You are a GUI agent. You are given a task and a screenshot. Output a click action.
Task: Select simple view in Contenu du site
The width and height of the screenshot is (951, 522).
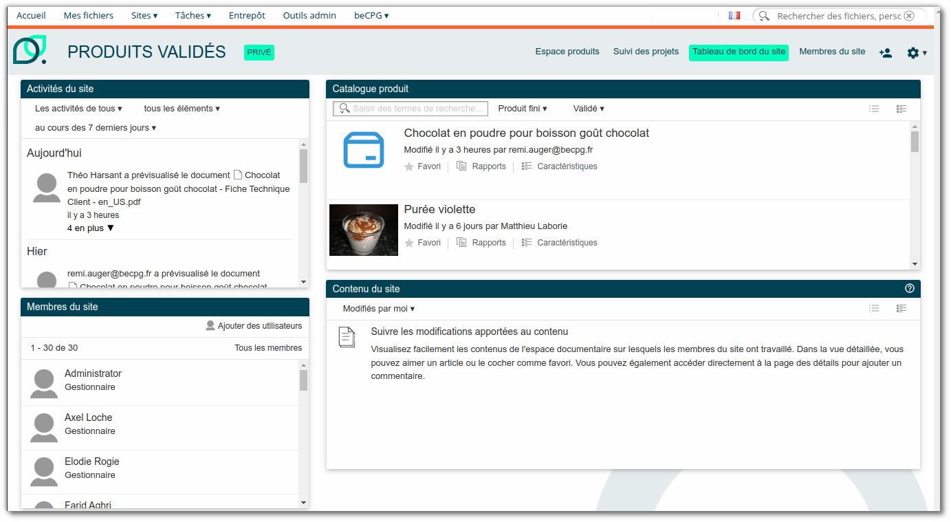pos(874,308)
